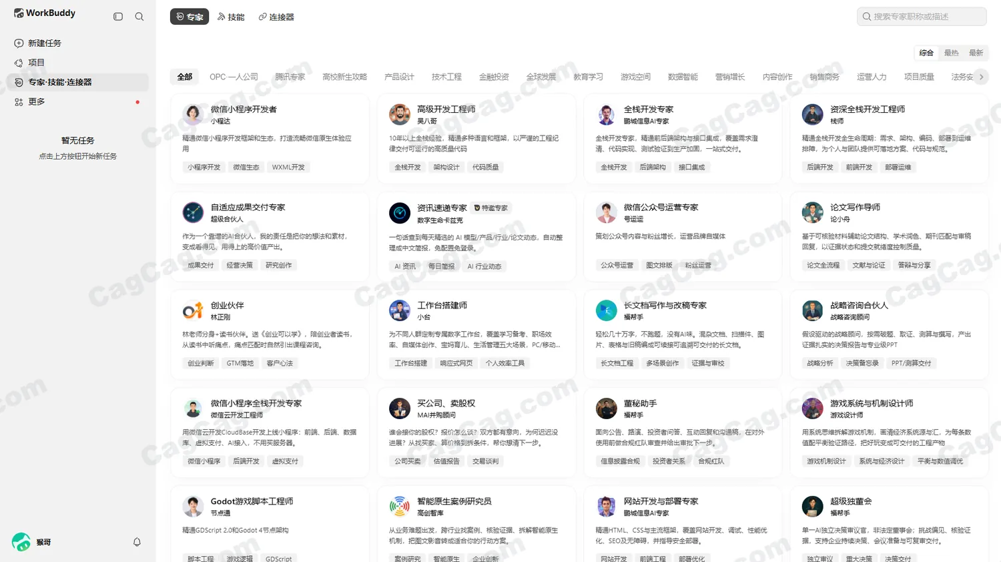Open 游戏系统与机制设计师 avatar
The image size is (1001, 562).
point(812,408)
